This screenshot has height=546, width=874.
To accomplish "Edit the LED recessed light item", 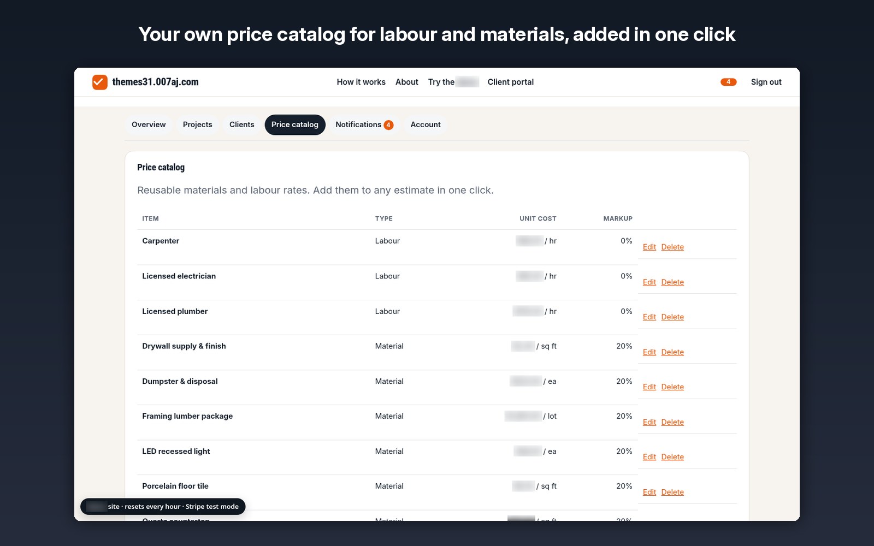I will 649,457.
